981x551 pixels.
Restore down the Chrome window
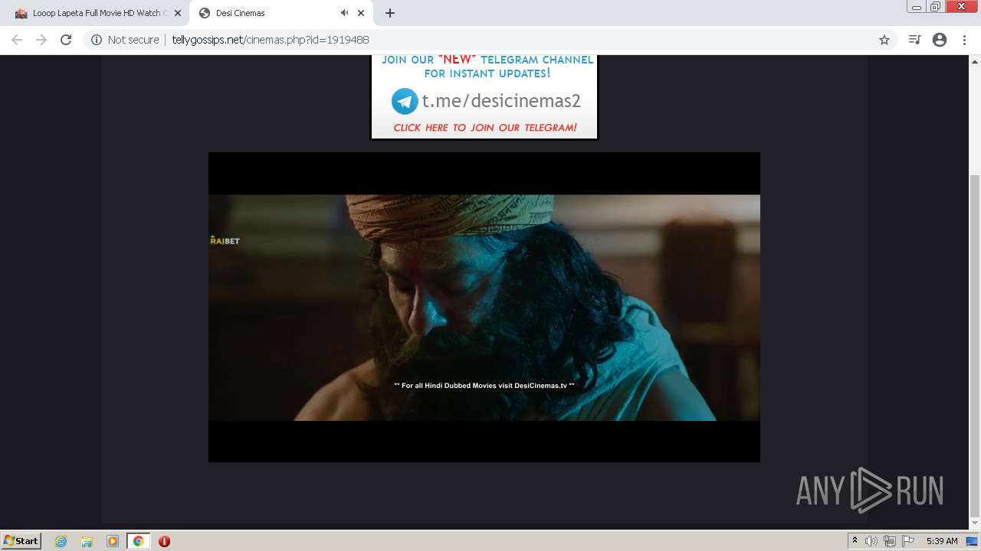tap(935, 7)
